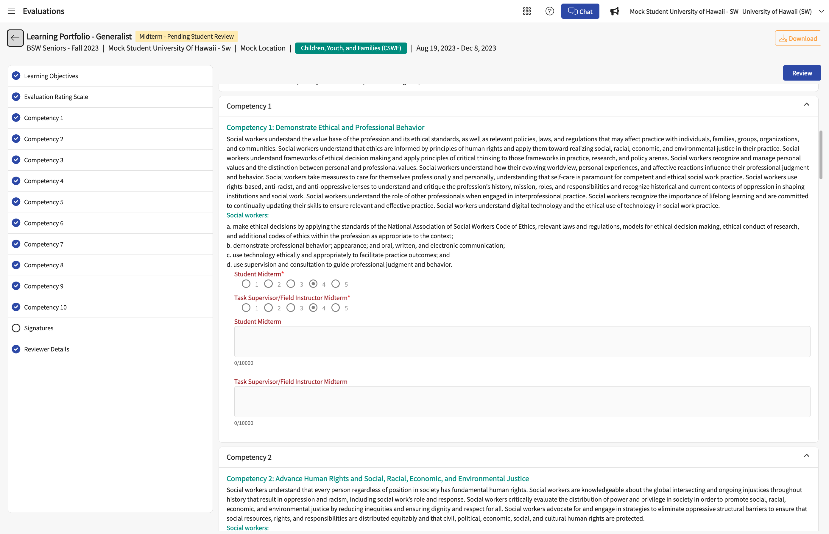Viewport: 829px width, 534px height.
Task: Click the checkmark icon beside Competency 4
Action: point(16,181)
